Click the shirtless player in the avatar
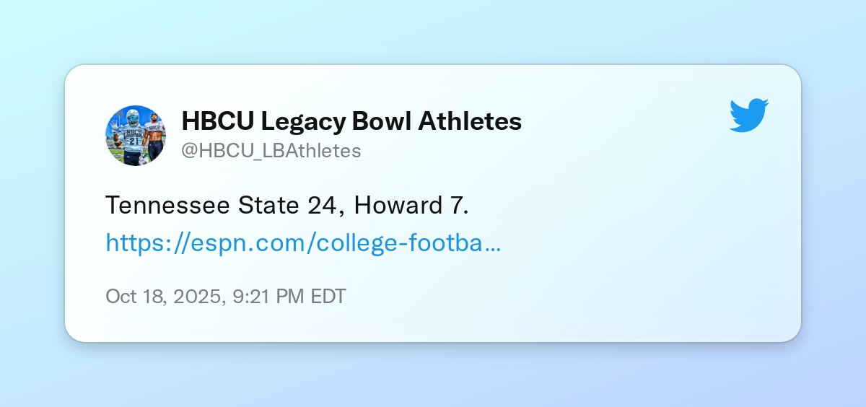 (154, 137)
